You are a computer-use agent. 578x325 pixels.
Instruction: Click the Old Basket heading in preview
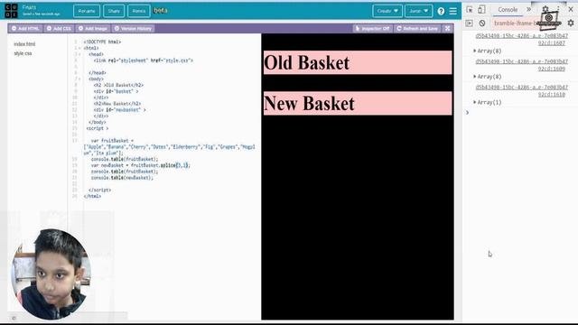click(358, 62)
